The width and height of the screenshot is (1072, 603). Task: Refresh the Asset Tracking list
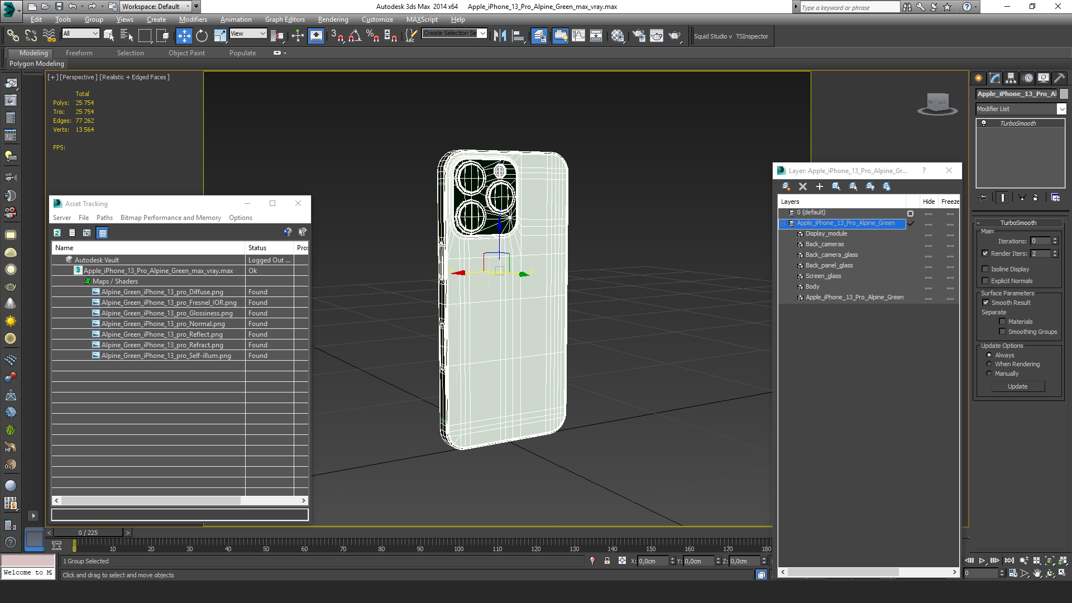57,233
